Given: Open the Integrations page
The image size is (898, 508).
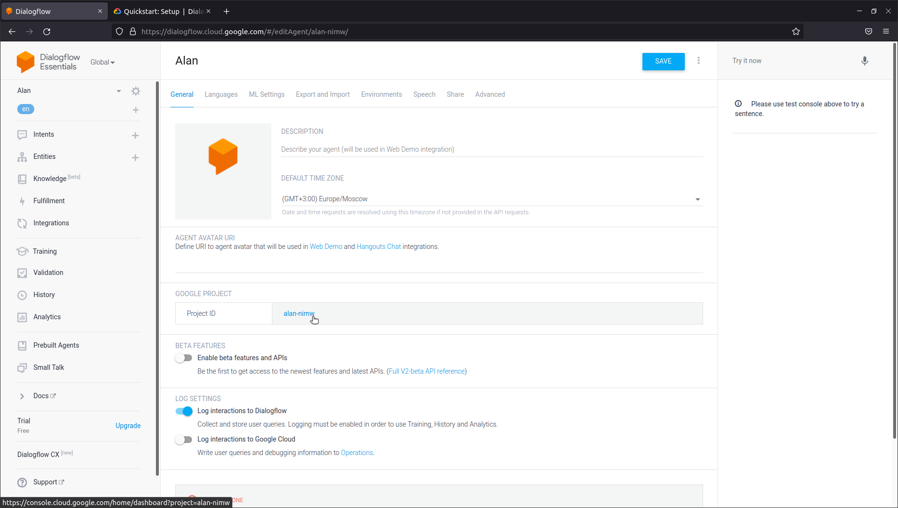Looking at the screenshot, I should click(51, 222).
